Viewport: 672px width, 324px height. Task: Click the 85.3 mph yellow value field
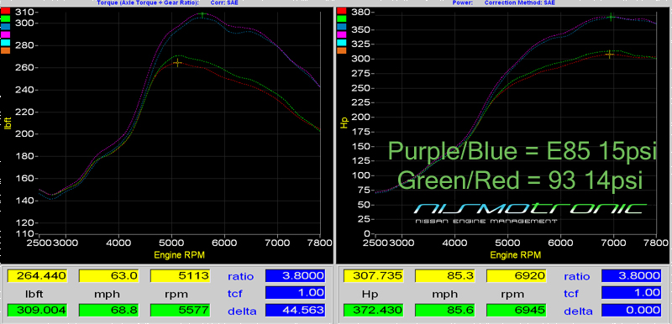(445, 276)
